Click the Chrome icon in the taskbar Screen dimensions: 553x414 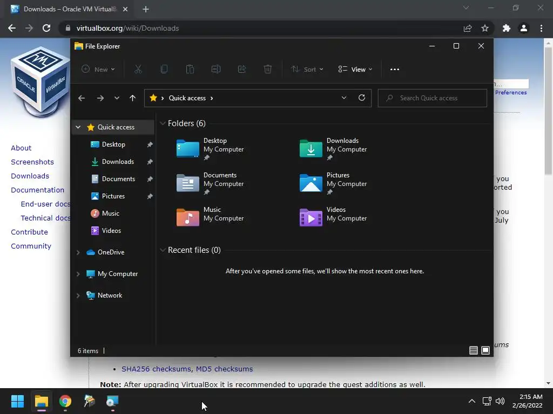pos(65,401)
